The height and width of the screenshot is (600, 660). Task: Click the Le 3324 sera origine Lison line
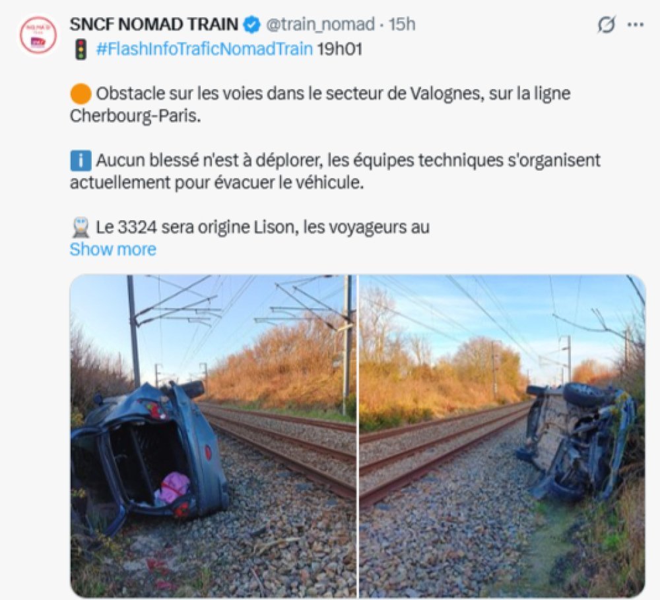(x=263, y=227)
